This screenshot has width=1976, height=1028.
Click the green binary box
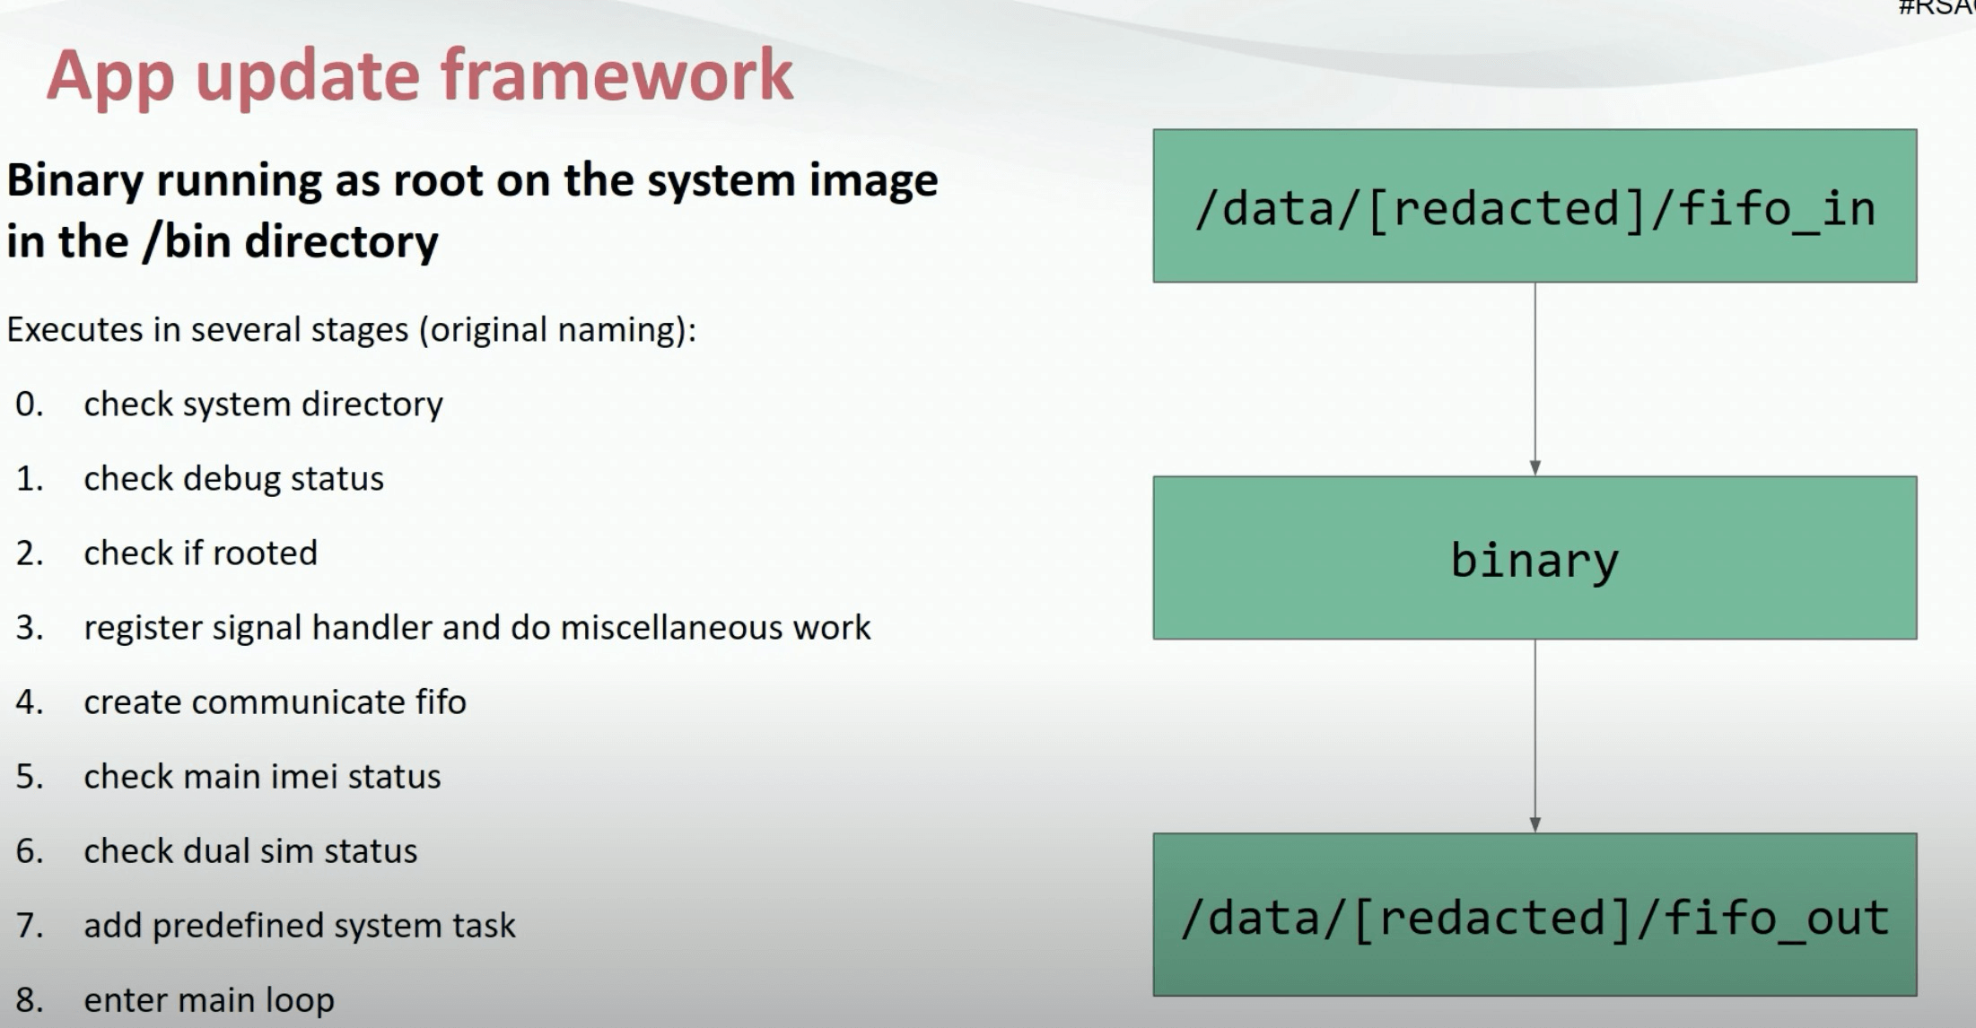1534,558
